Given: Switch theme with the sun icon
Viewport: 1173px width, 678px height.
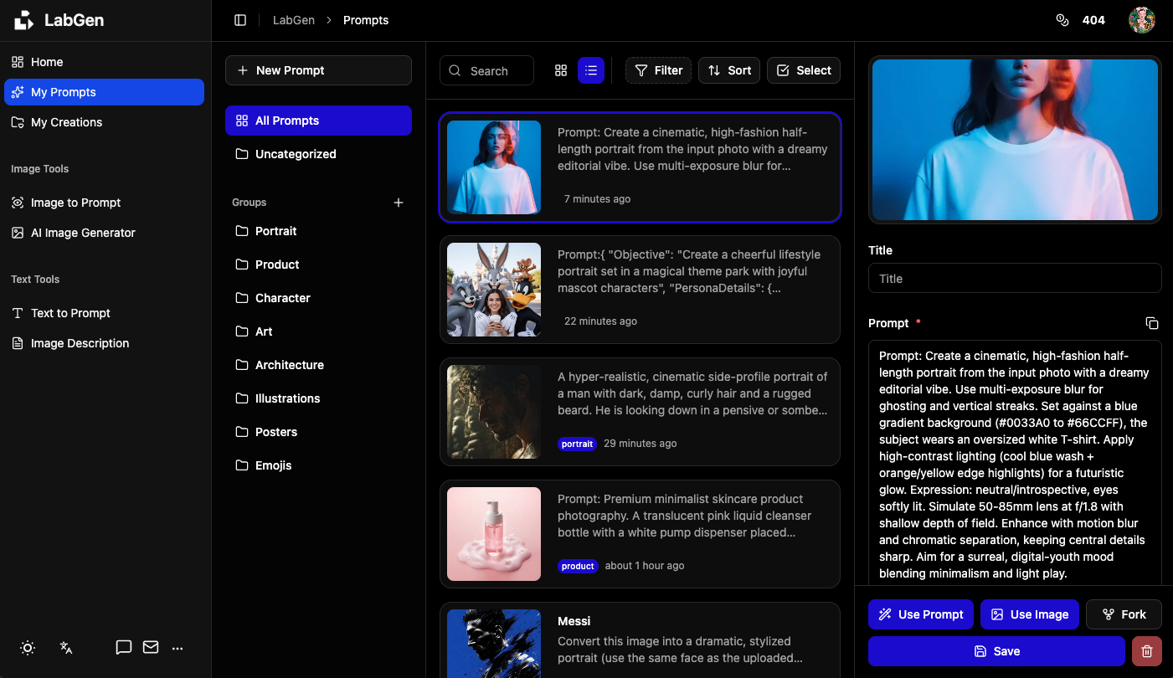Looking at the screenshot, I should click(28, 647).
